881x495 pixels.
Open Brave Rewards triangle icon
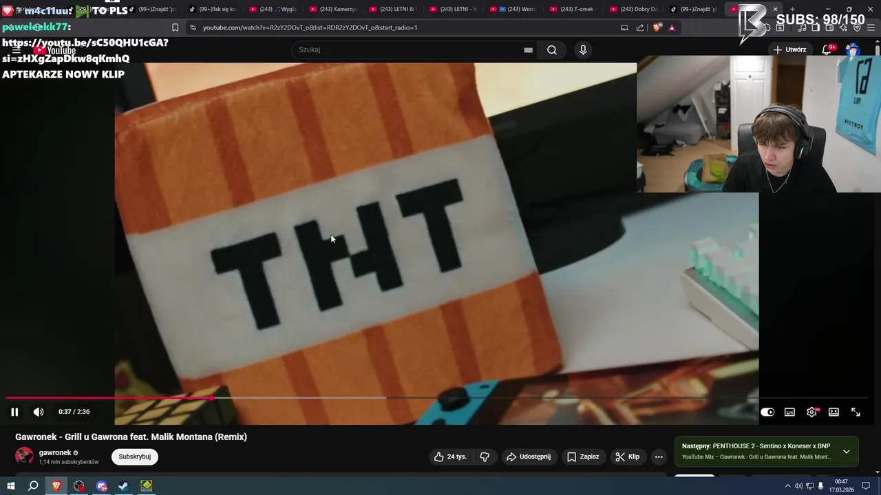[x=672, y=27]
